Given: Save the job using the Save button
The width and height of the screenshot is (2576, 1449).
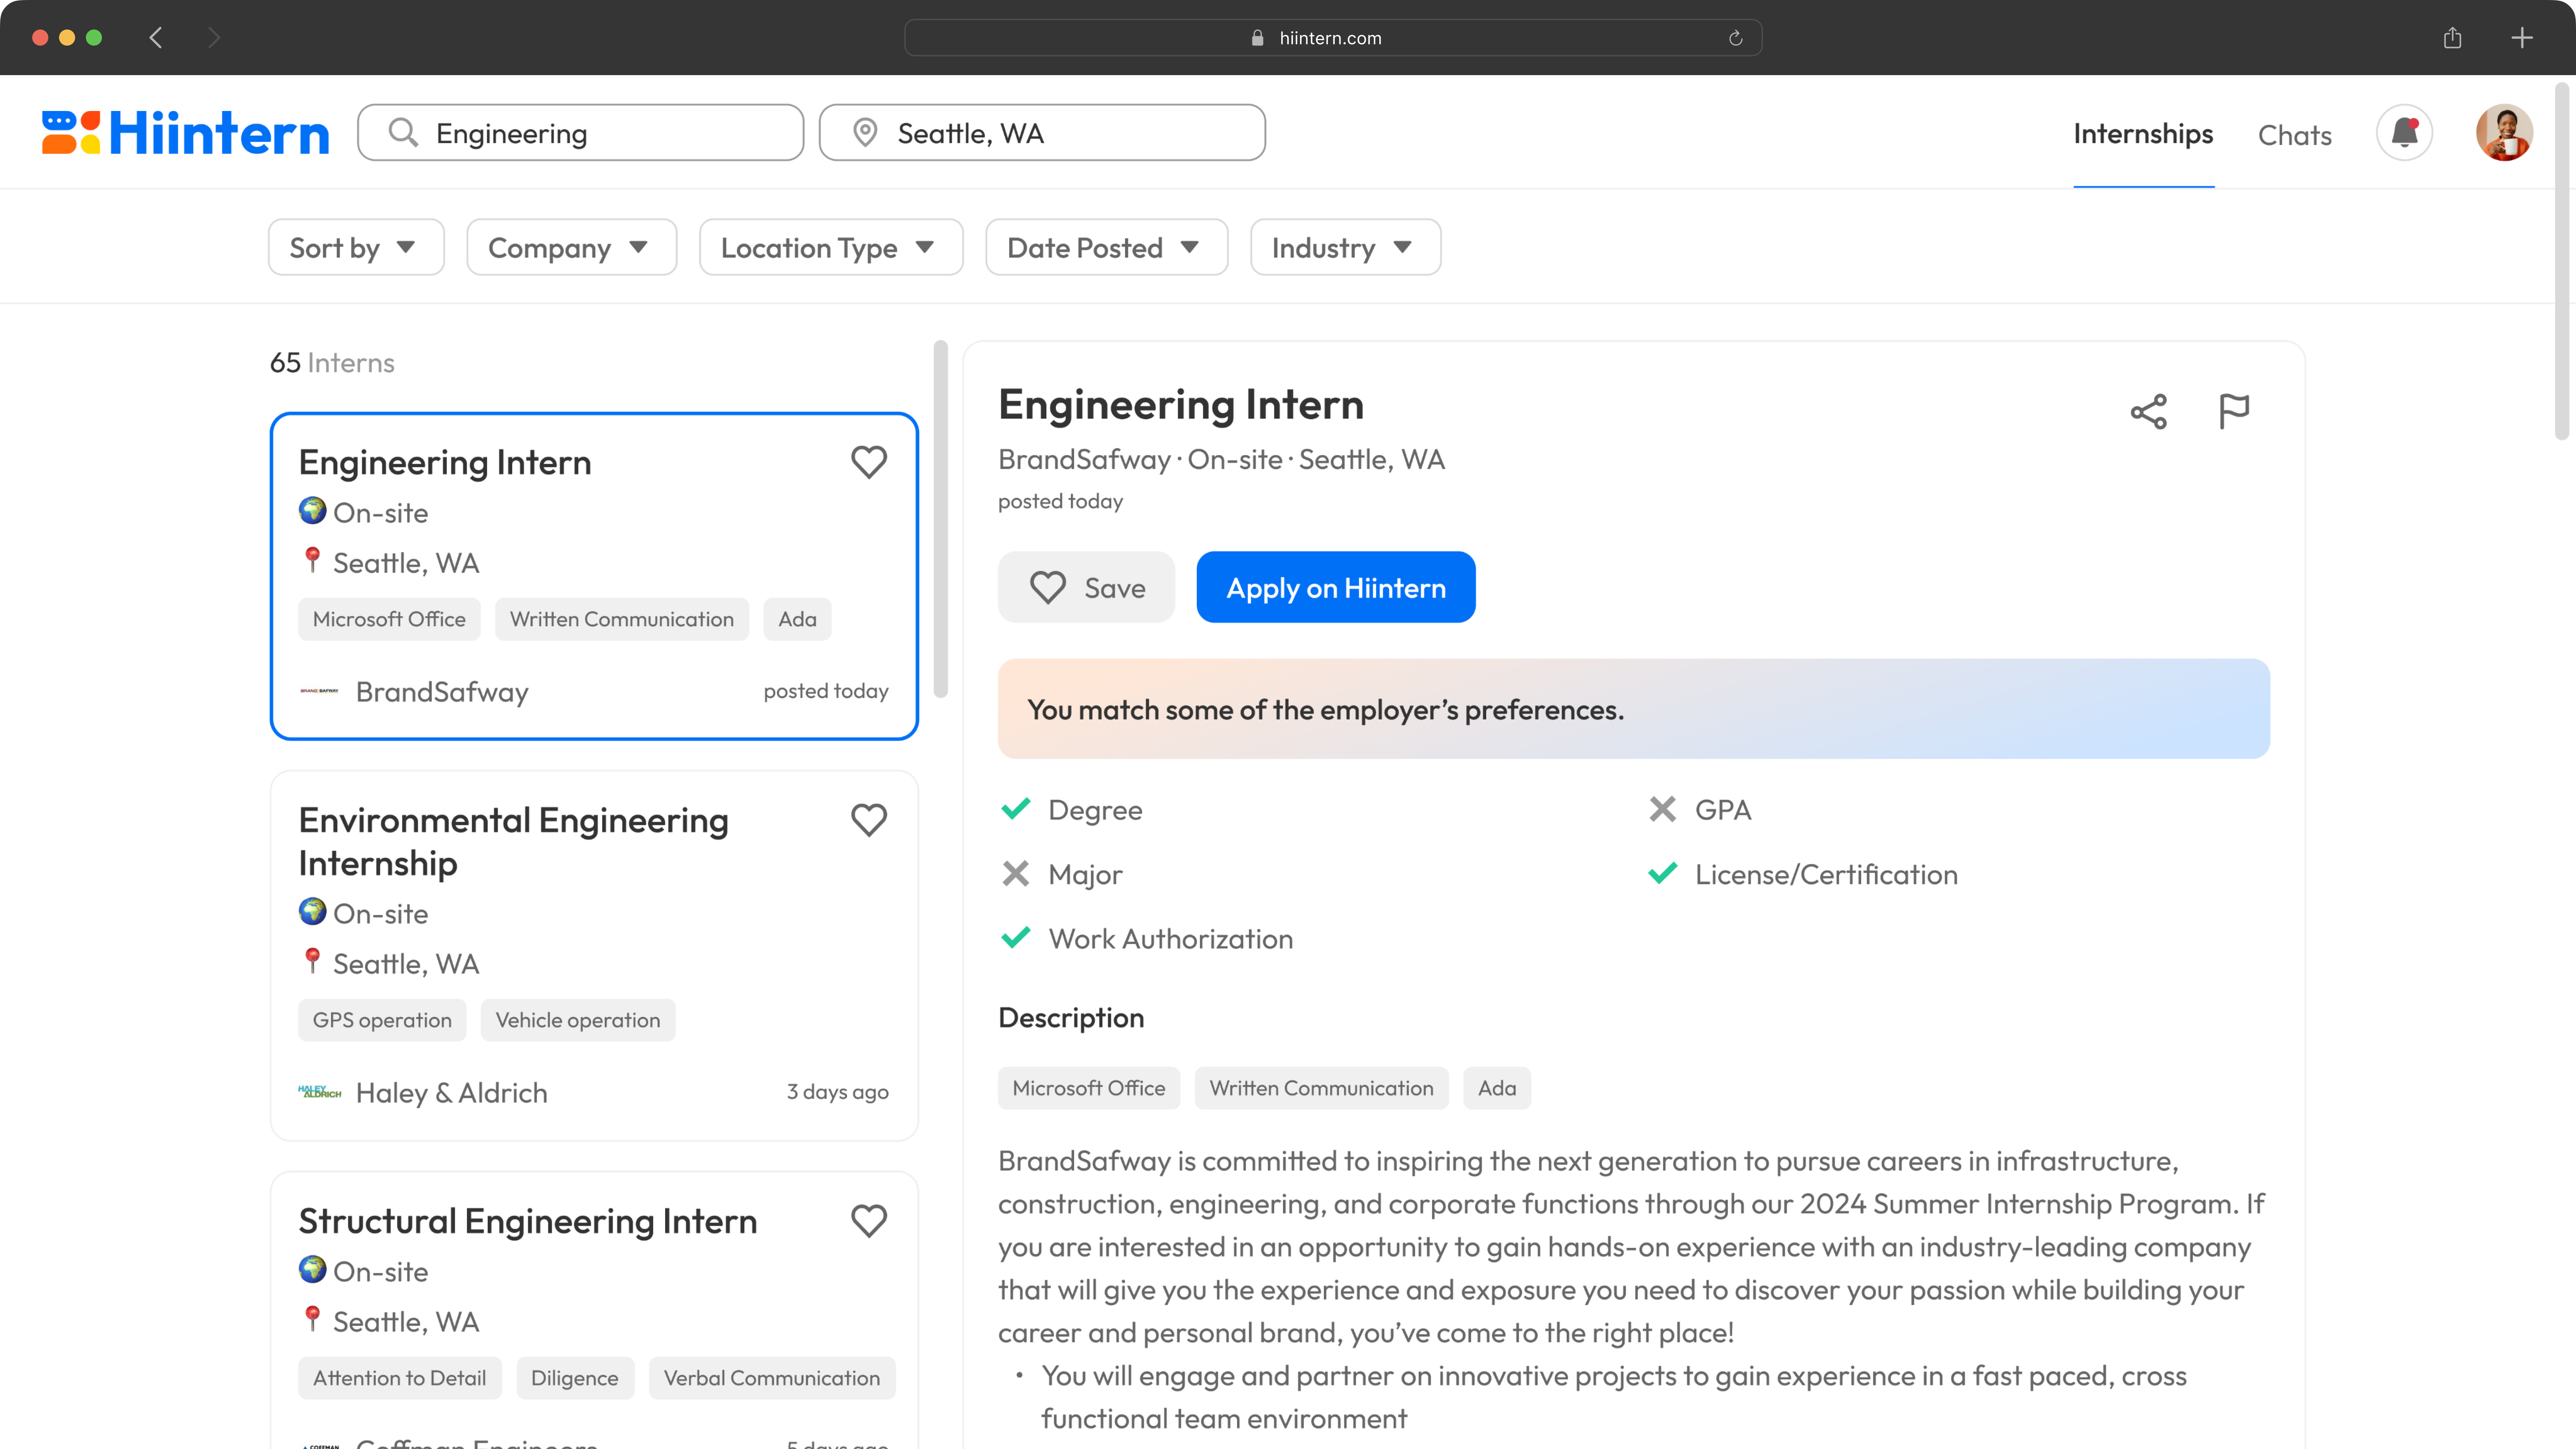Looking at the screenshot, I should [1086, 587].
